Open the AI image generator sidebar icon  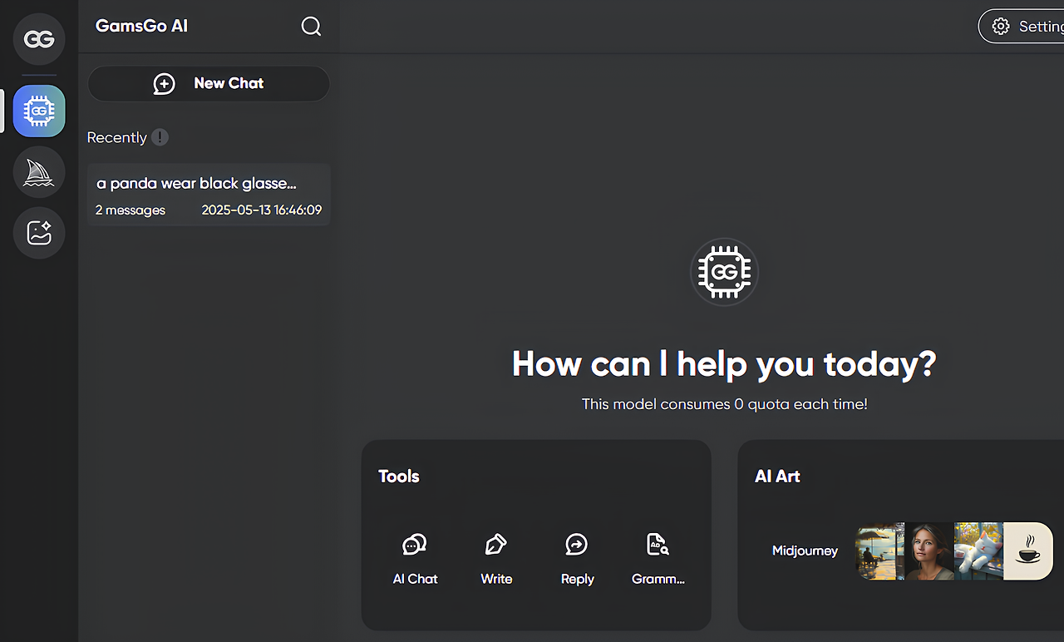pyautogui.click(x=39, y=233)
